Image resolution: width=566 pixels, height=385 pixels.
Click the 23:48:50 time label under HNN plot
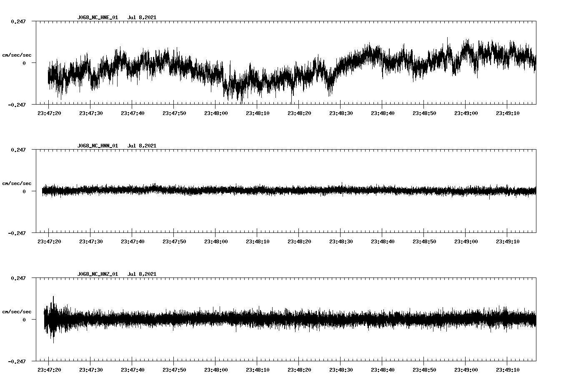click(x=424, y=241)
